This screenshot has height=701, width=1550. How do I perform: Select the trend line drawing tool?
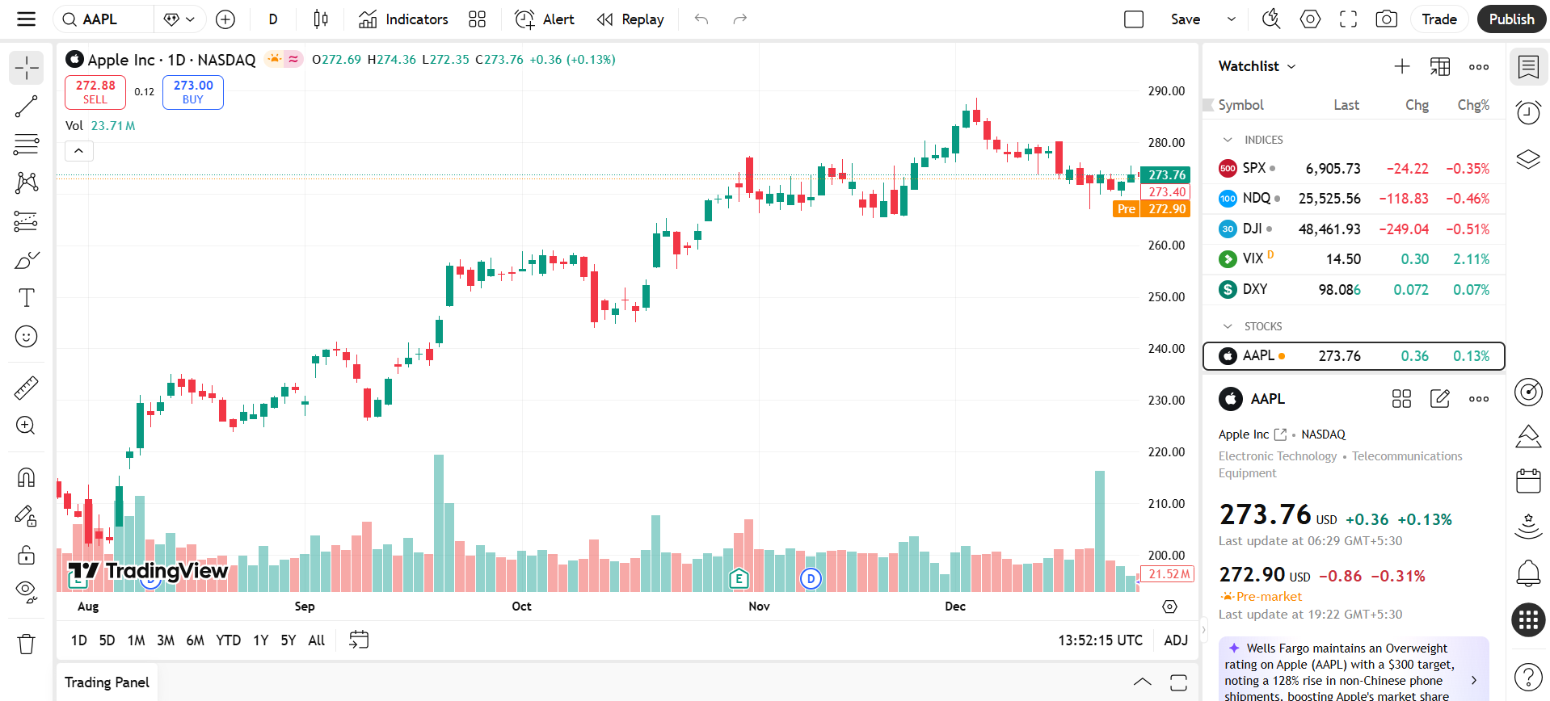click(x=26, y=107)
